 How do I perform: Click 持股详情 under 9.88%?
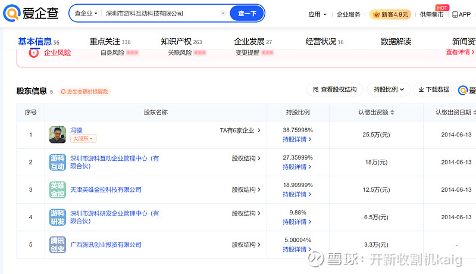(x=297, y=222)
